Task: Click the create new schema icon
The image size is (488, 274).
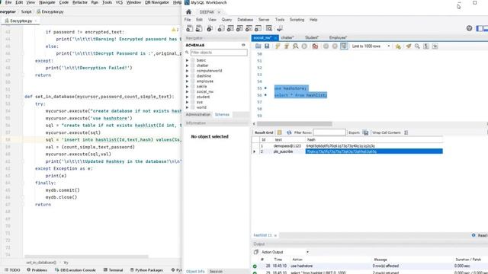Action: [x=221, y=29]
